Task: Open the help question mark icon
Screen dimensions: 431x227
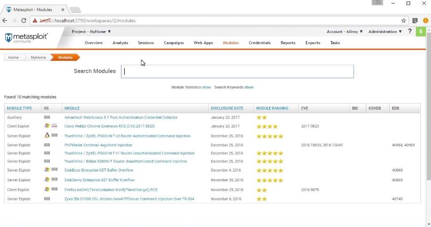Action: (x=410, y=31)
